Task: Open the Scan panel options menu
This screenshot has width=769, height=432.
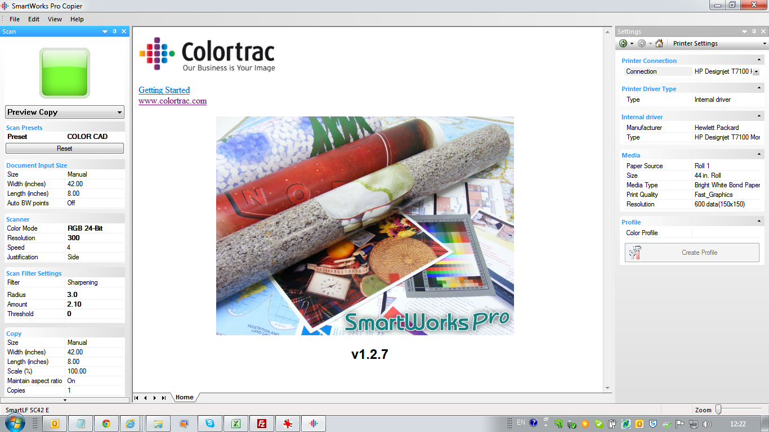Action: pos(105,31)
